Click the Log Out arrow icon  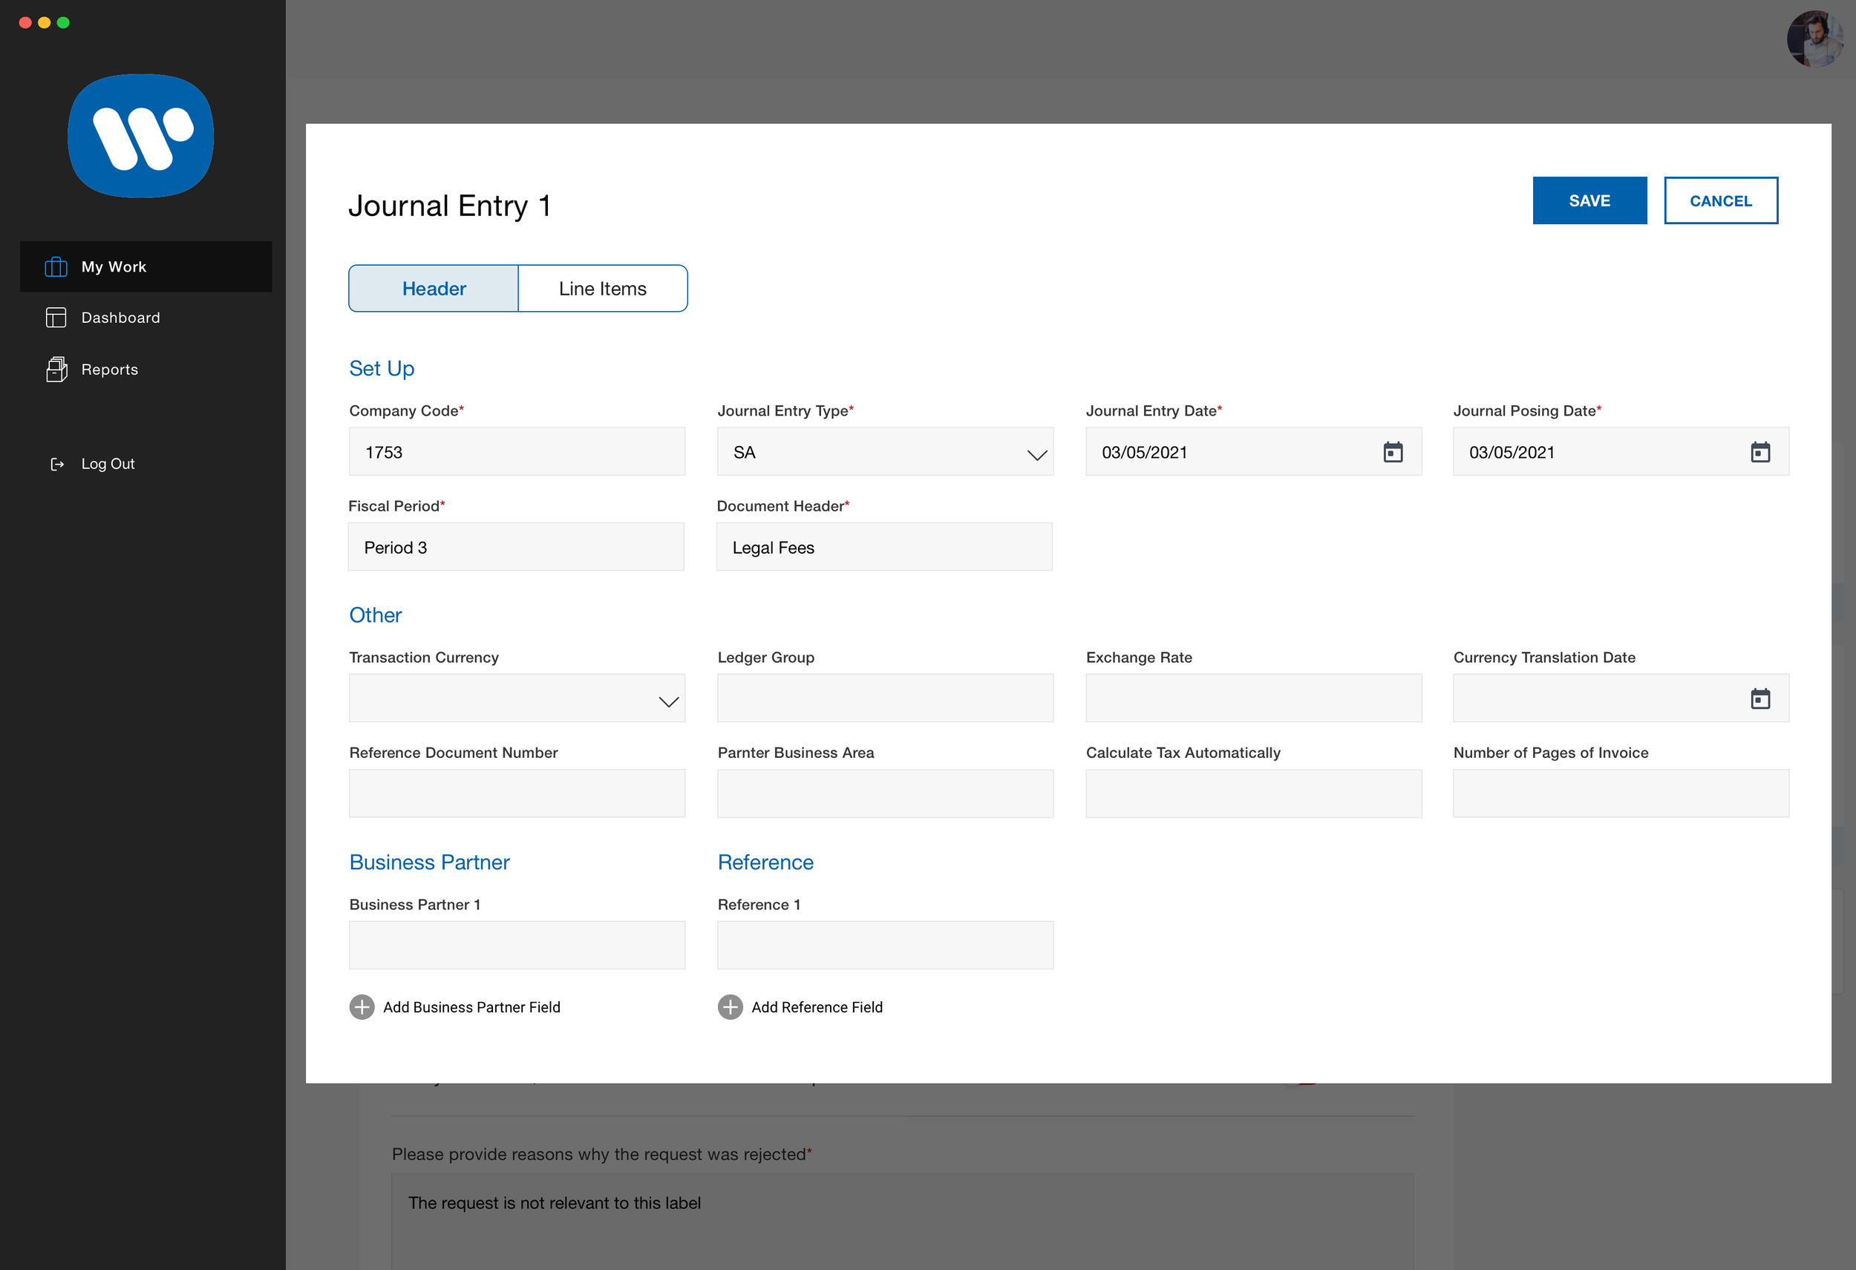[56, 464]
